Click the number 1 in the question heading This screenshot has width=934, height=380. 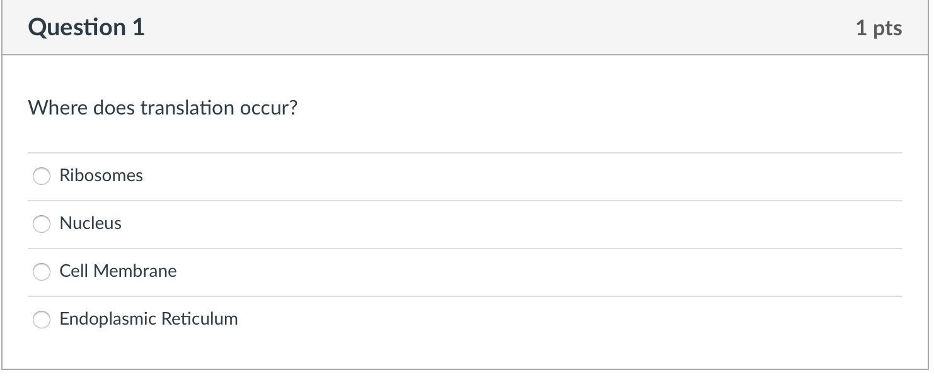click(x=138, y=28)
